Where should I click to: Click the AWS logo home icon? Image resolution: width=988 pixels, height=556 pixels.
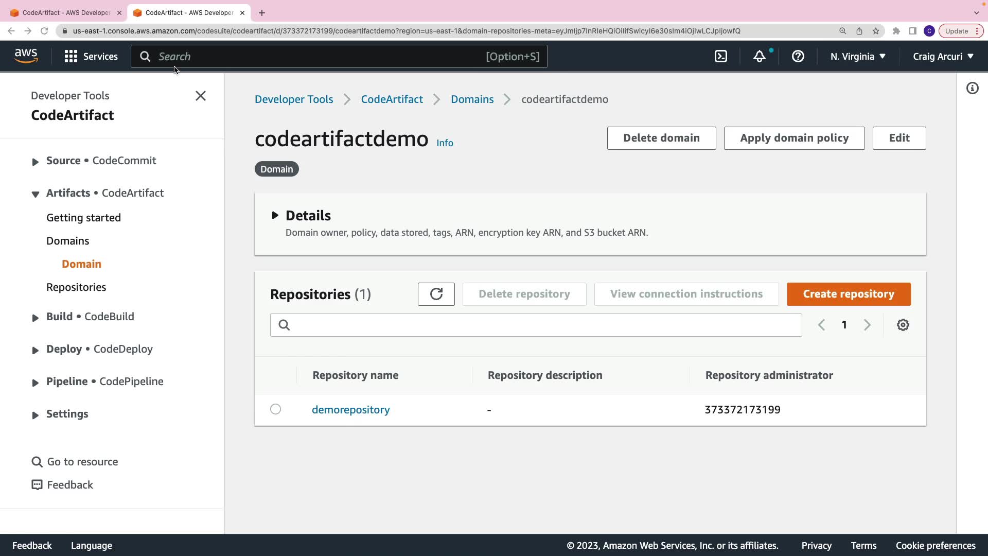click(x=26, y=56)
